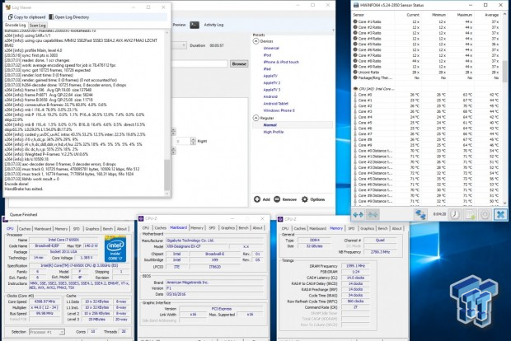Click the DRAM Frequency value in the Memory window

(355, 266)
